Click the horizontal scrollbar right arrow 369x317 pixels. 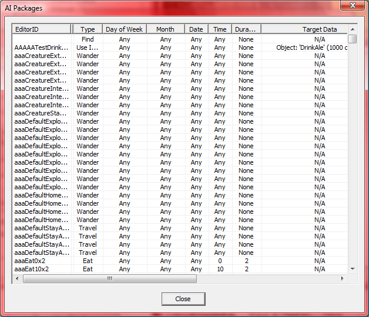[x=343, y=278]
